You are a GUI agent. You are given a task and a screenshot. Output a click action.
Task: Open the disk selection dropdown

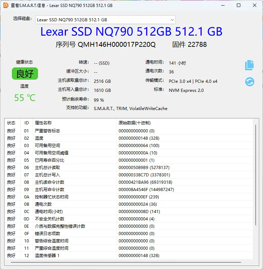[x=105, y=20]
